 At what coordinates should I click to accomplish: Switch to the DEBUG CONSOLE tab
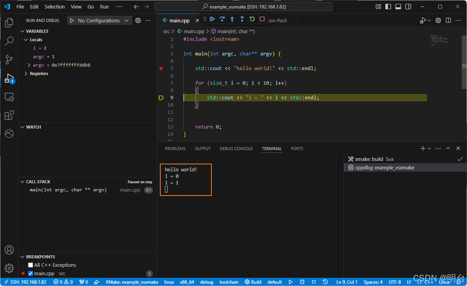236,149
